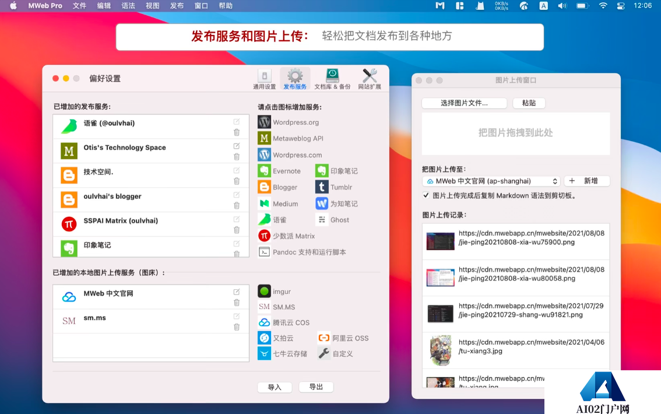Click the Apple menu icon
Image resolution: width=661 pixels, height=414 pixels.
tap(13, 6)
